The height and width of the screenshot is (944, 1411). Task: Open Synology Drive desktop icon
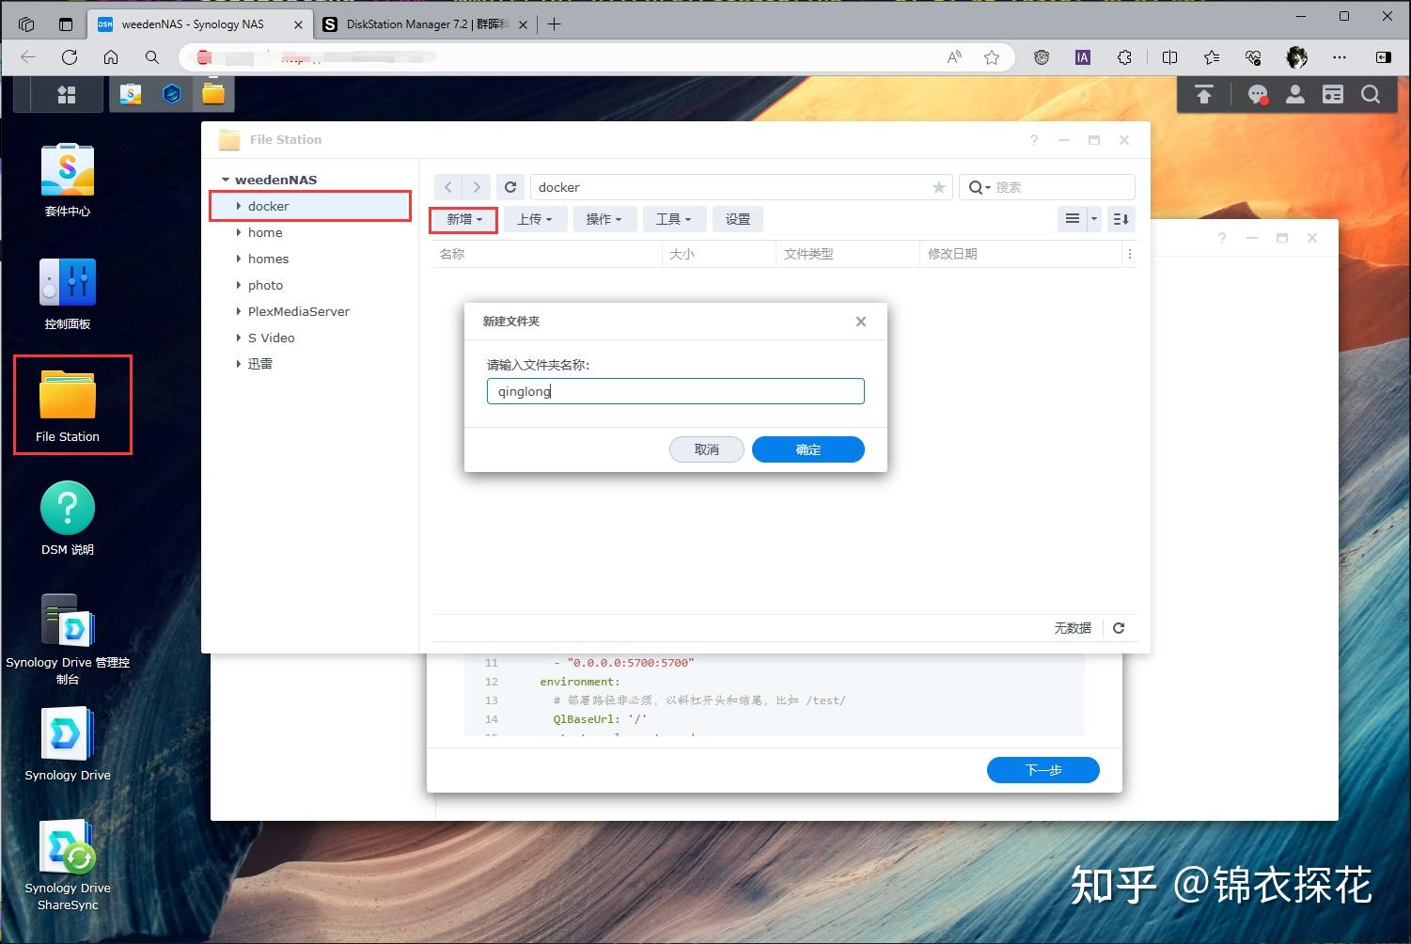pyautogui.click(x=68, y=744)
